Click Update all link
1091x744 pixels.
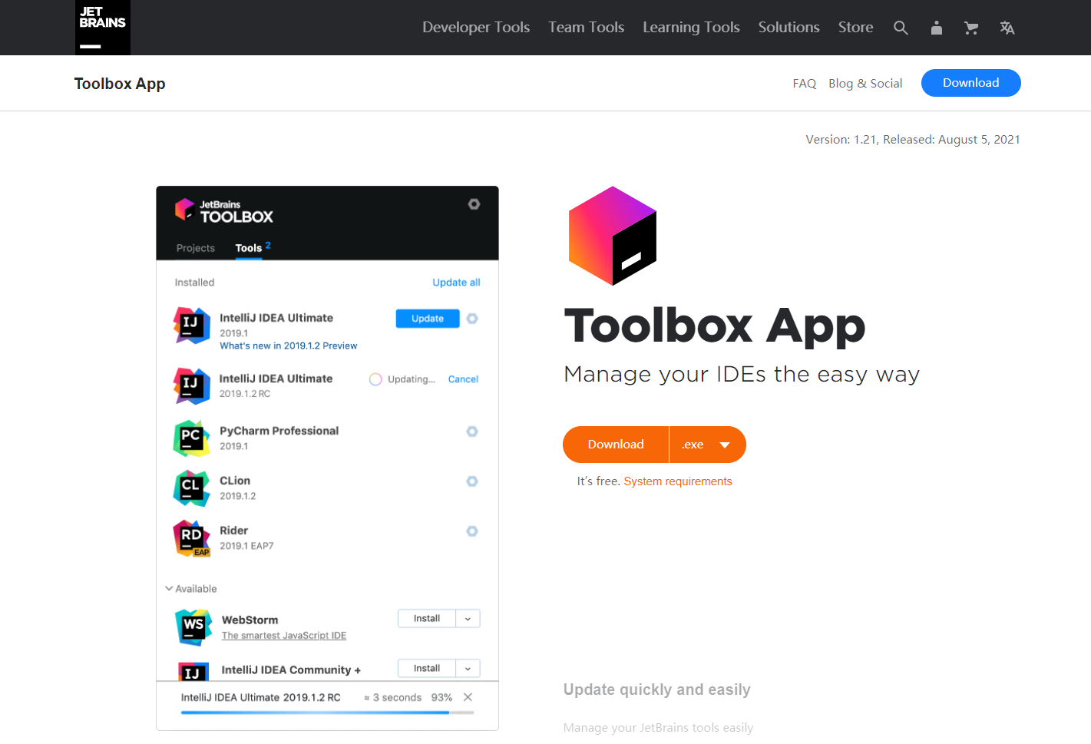point(456,283)
